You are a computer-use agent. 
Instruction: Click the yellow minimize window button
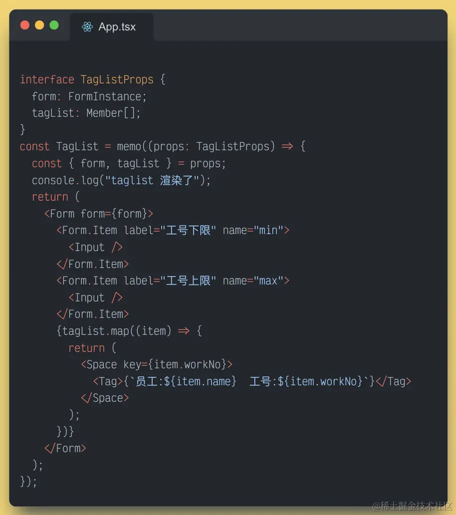(39, 25)
